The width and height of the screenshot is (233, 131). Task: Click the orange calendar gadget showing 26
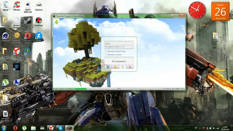pos(220,11)
